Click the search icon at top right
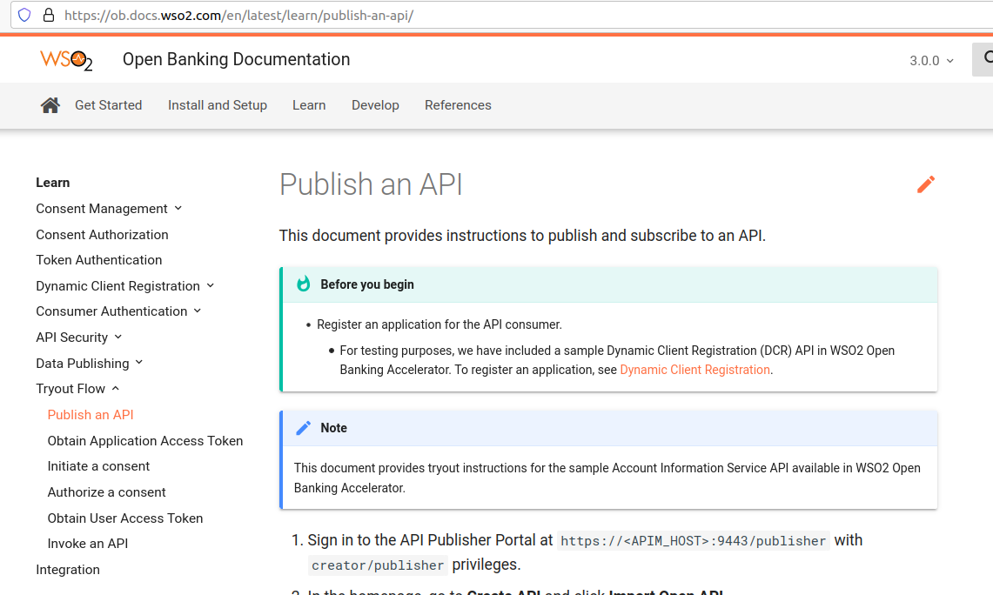This screenshot has width=993, height=595. pyautogui.click(x=988, y=59)
